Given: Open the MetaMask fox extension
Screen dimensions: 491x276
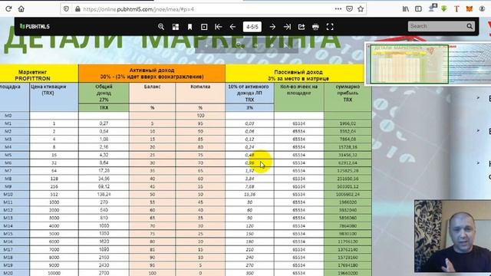Looking at the screenshot, I should (469, 9).
